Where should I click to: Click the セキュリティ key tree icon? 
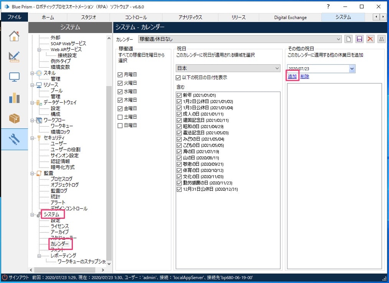[x=39, y=138]
